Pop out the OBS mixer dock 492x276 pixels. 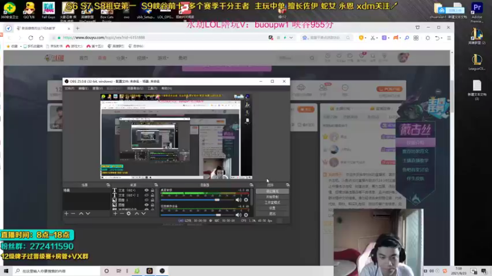tap(252, 185)
